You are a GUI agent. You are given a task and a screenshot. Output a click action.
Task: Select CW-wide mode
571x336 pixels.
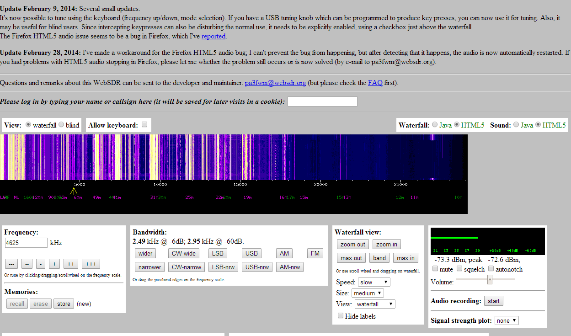tap(183, 253)
